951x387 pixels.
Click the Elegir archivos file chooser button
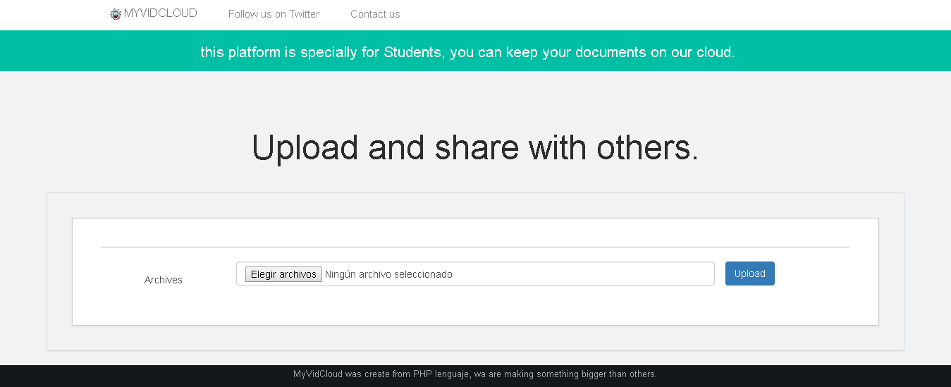[283, 274]
